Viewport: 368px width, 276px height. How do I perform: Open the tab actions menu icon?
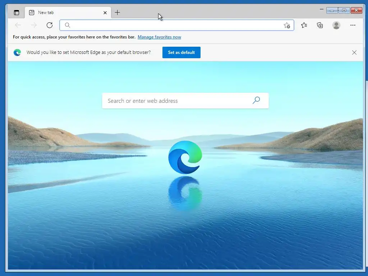pos(17,13)
